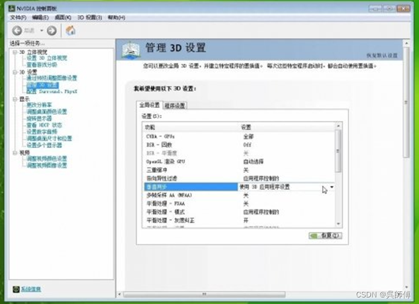The height and width of the screenshot is (304, 419).
Task: Select the OpenGL 渲染 GPU settings row
Action: pos(239,162)
